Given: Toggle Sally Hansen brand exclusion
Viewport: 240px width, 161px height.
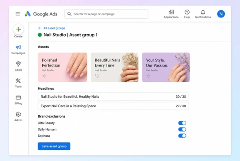Looking at the screenshot, I should (182, 129).
